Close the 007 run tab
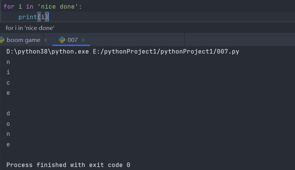This screenshot has height=170, width=295. point(83,40)
